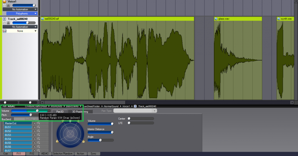Toggle the small round knob in BUS6 row
This screenshot has width=298, height=156.
(x=34, y=147)
